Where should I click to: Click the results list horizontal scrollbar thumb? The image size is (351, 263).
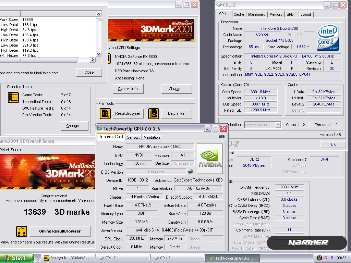tap(38, 60)
